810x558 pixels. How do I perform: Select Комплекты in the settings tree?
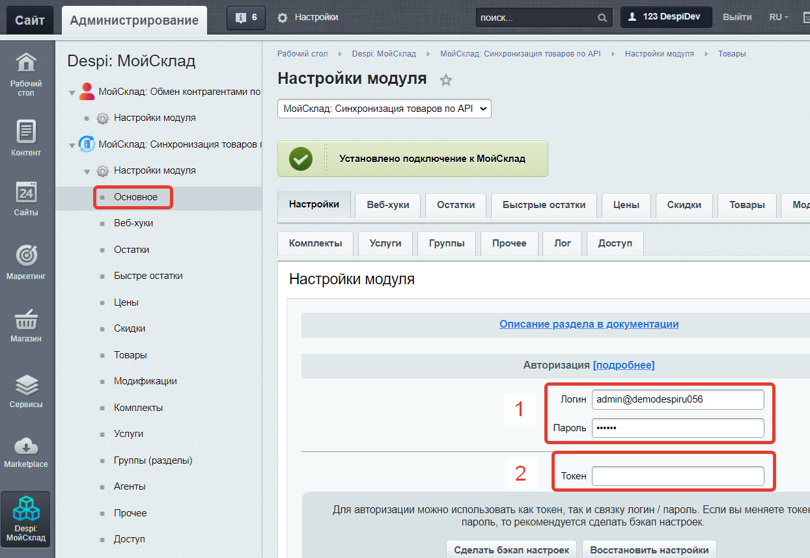pyautogui.click(x=138, y=408)
